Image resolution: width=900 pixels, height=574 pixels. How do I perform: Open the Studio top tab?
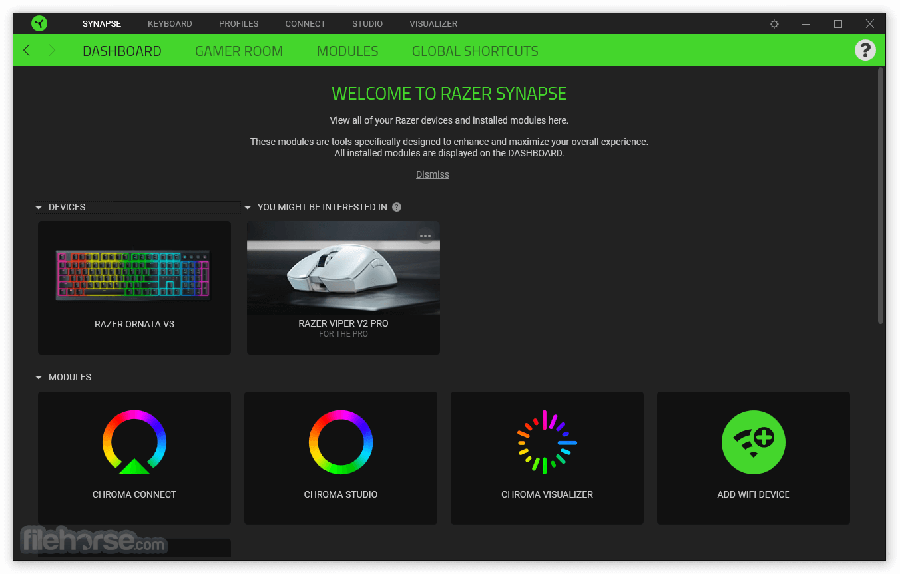pos(367,24)
